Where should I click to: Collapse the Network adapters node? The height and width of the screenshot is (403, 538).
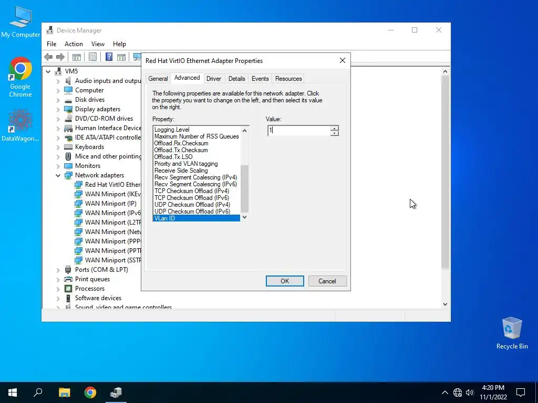58,175
